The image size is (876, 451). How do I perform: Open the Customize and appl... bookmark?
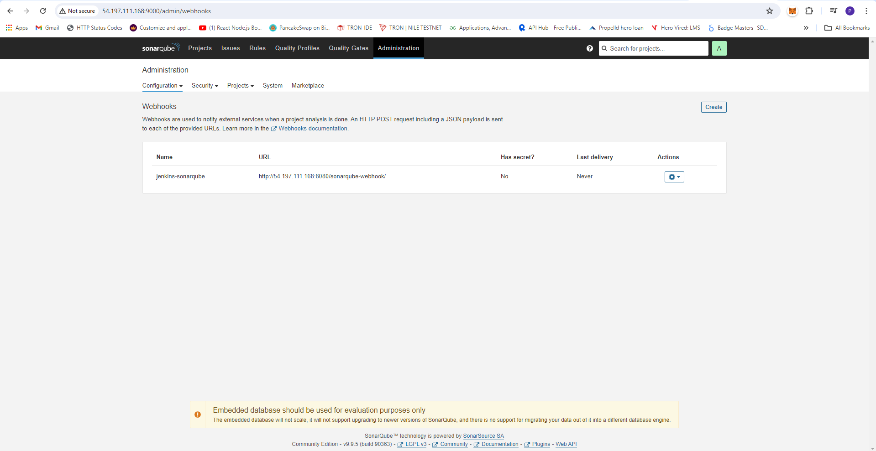coord(161,28)
